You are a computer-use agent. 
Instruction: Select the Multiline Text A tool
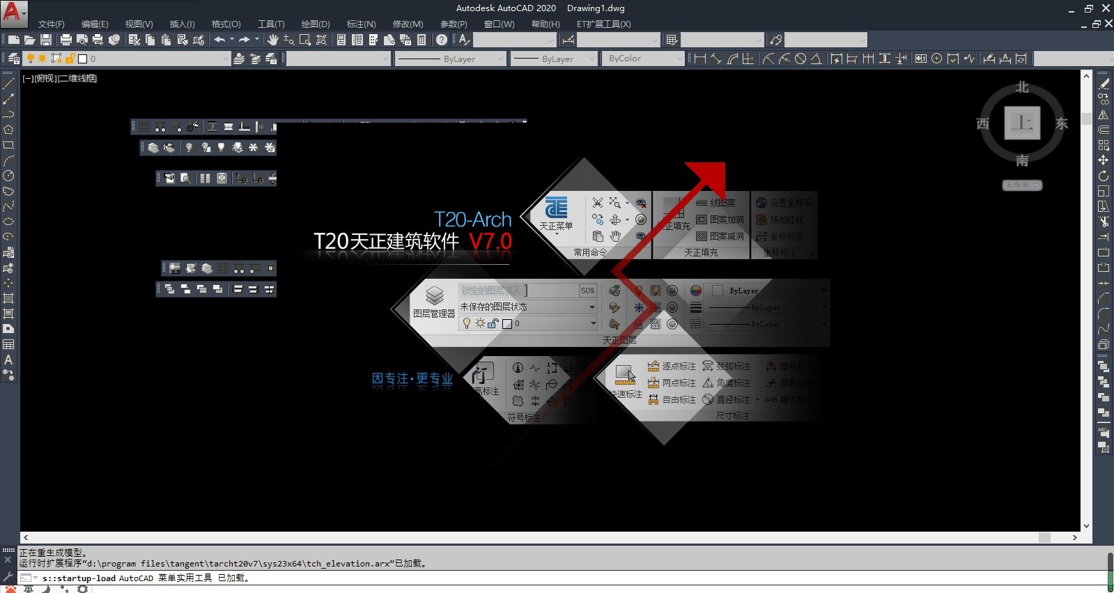point(8,360)
